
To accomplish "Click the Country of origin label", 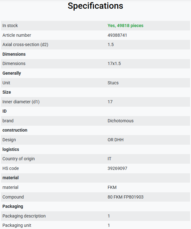I will pyautogui.click(x=18, y=159).
